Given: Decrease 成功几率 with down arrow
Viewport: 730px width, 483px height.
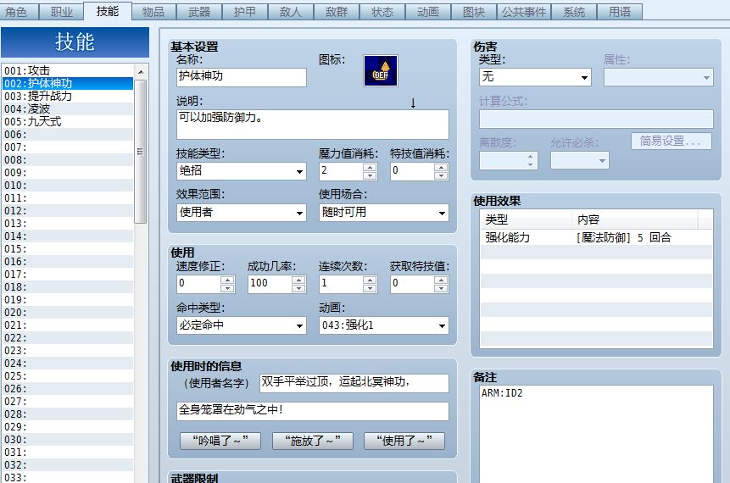Looking at the screenshot, I should pyautogui.click(x=298, y=288).
